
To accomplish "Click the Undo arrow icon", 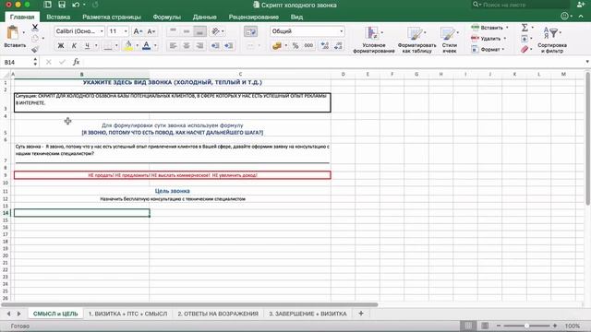I will 76,5.
